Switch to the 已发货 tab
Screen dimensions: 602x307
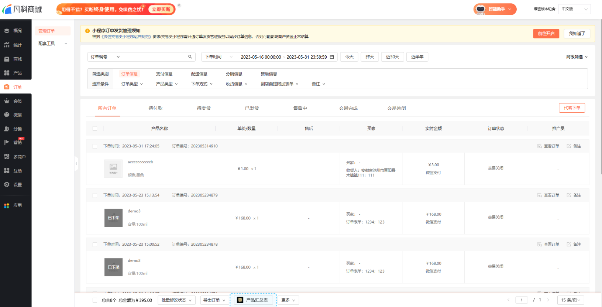tap(252, 108)
